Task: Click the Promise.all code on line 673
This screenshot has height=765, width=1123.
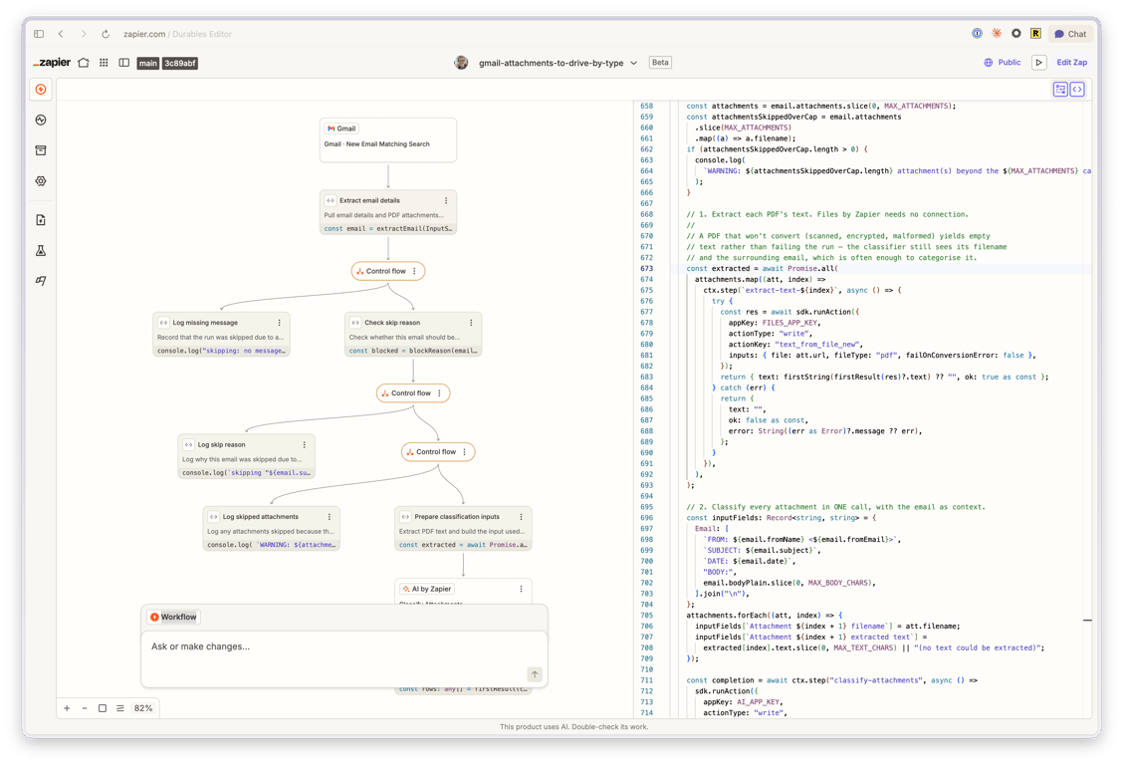Action: coord(813,269)
